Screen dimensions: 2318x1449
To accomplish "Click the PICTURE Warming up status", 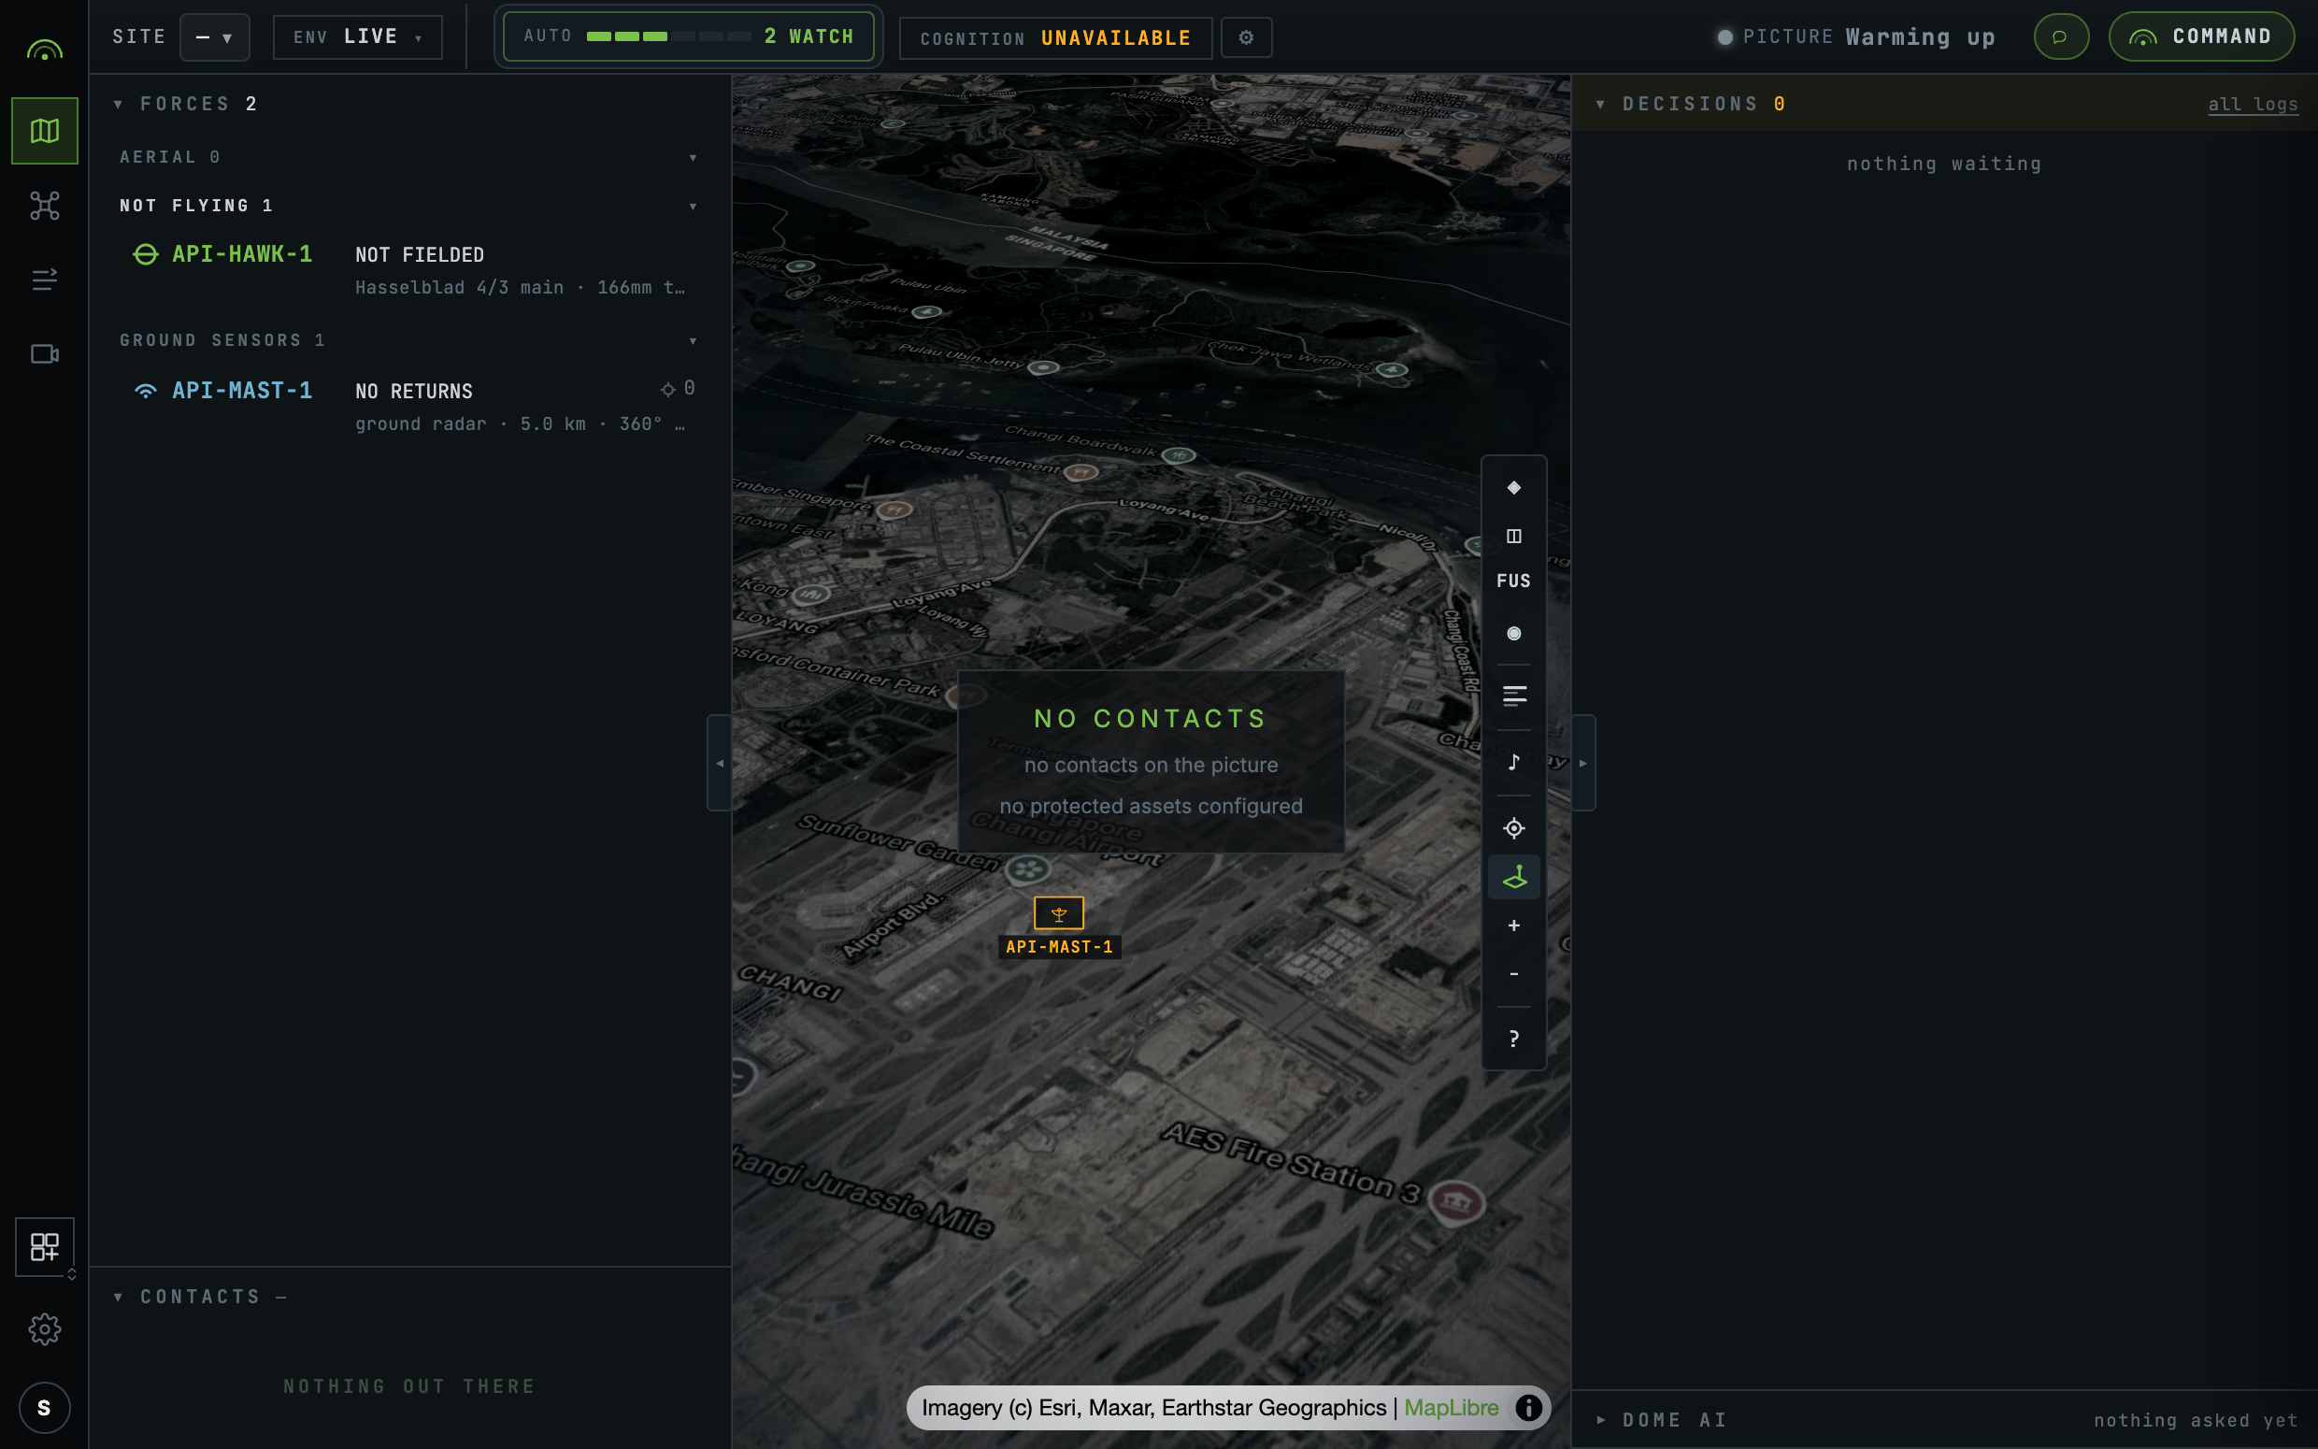I will pos(1856,37).
